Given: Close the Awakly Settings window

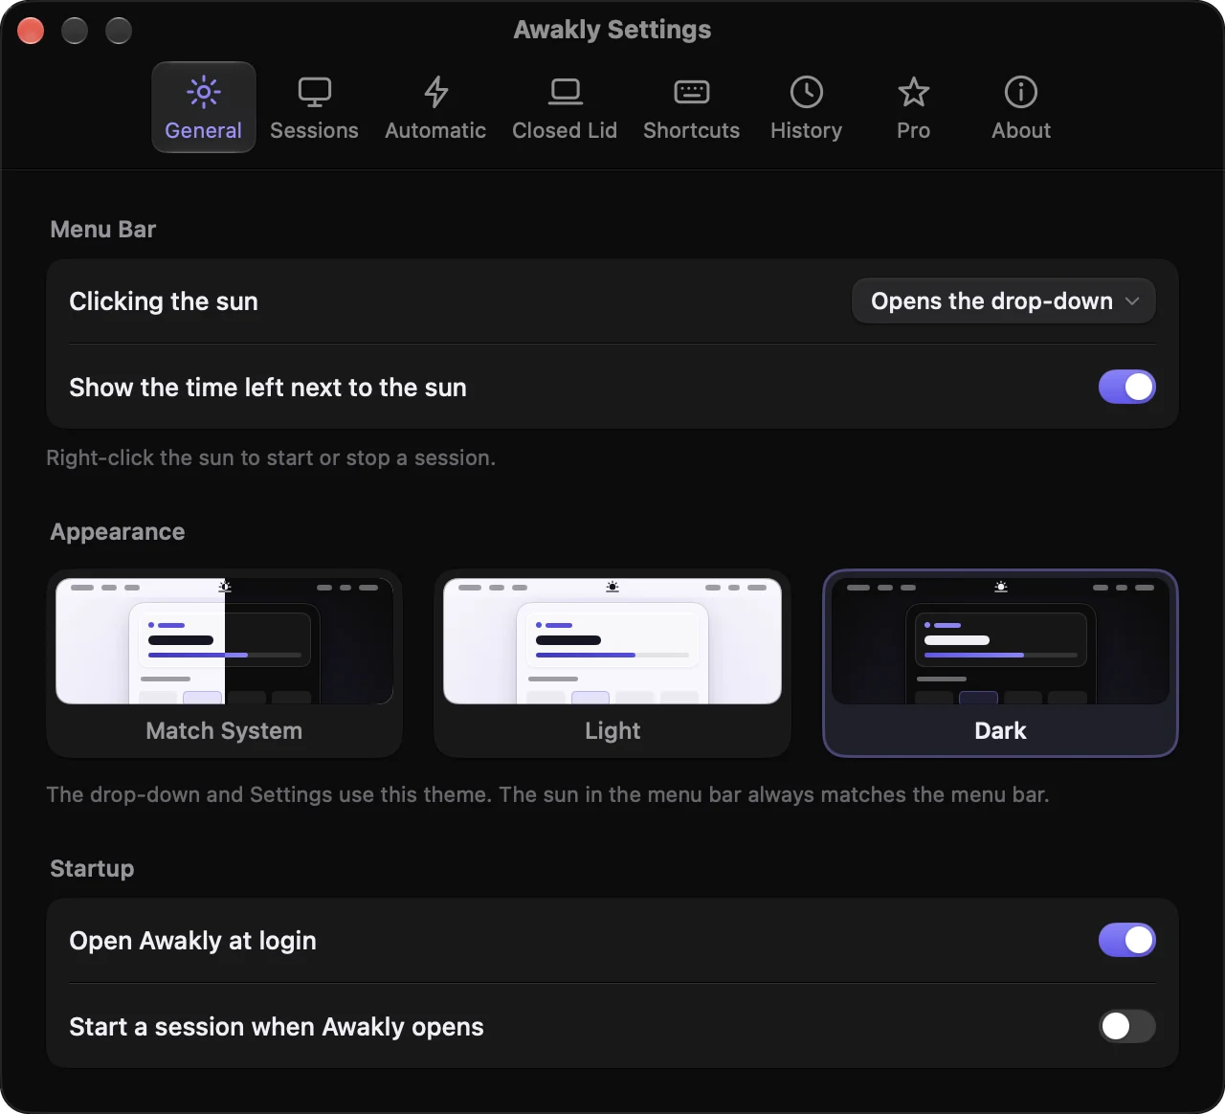Looking at the screenshot, I should click(x=31, y=31).
